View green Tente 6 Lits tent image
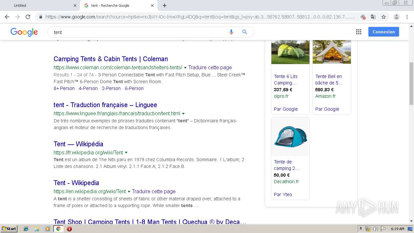 click(290, 52)
